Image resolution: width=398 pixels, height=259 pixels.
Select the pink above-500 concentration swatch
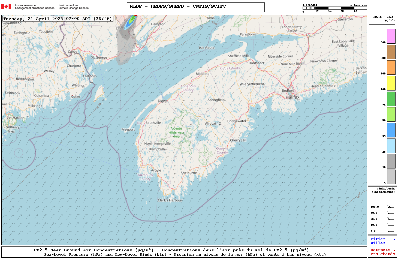(x=391, y=36)
